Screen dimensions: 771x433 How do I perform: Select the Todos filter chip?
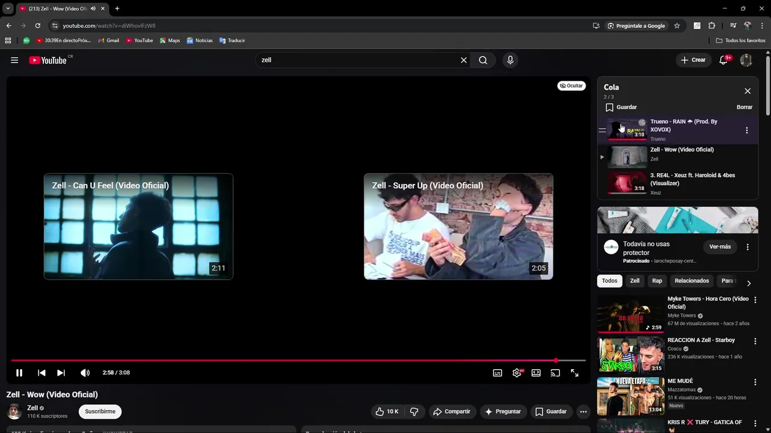[610, 281]
